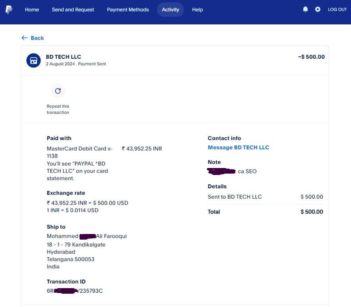Image resolution: width=351 pixels, height=307 pixels.
Task: Click the transaction ID value ending 235793C
Action: point(75,291)
